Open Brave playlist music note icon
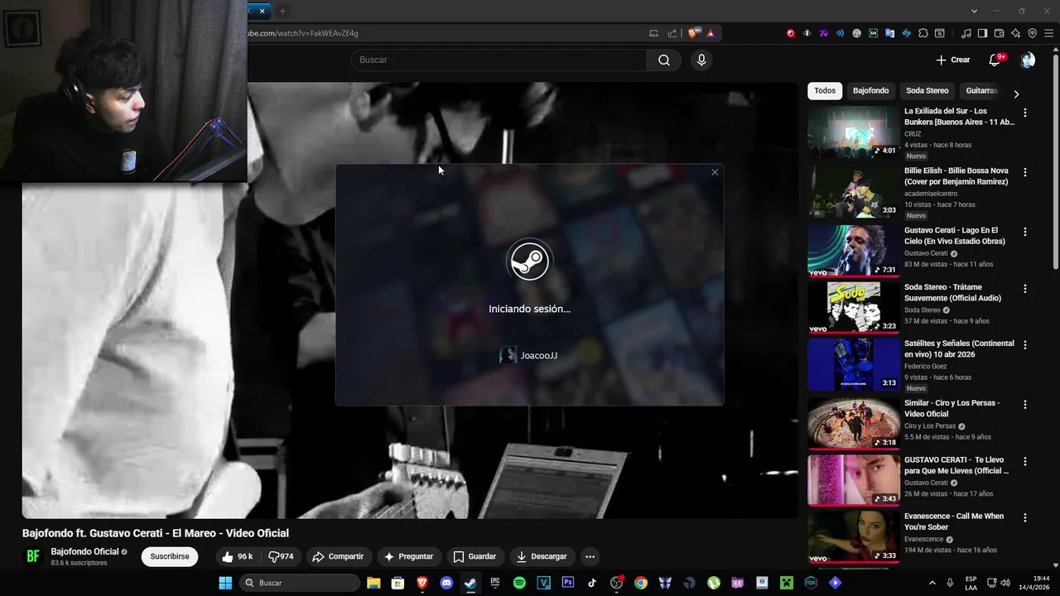1060x596 pixels. [x=966, y=33]
